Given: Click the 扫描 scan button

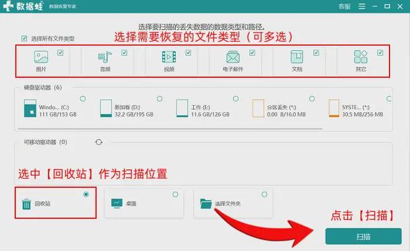Looking at the screenshot, I should tap(363, 236).
